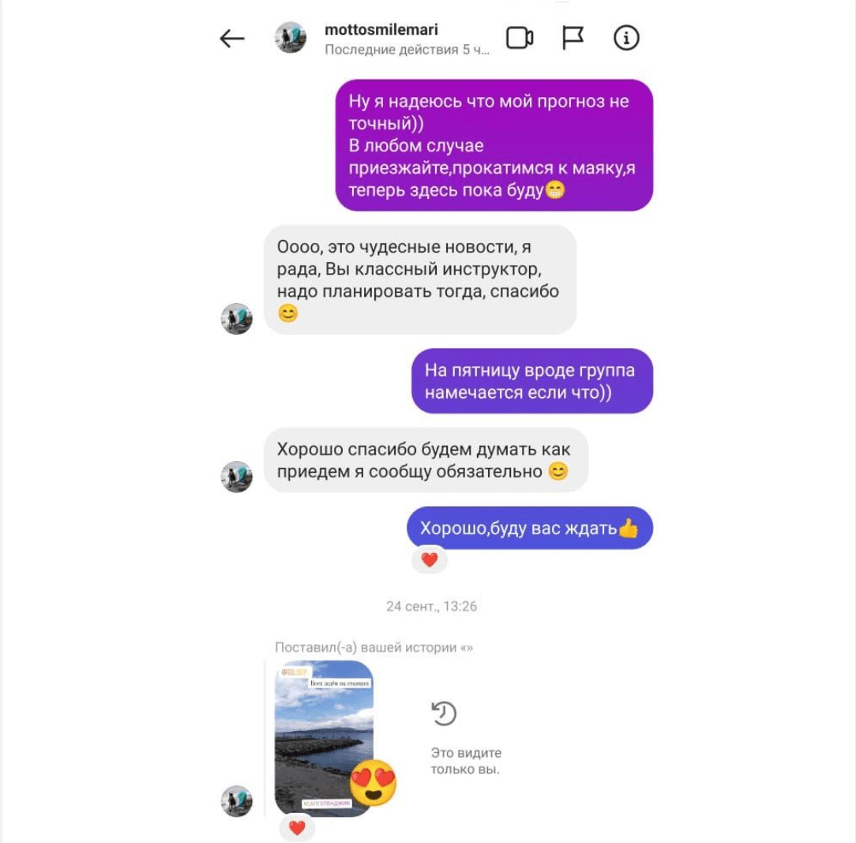This screenshot has height=843, width=856.
Task: Start a video call with mottosmilemari
Action: pyautogui.click(x=520, y=38)
